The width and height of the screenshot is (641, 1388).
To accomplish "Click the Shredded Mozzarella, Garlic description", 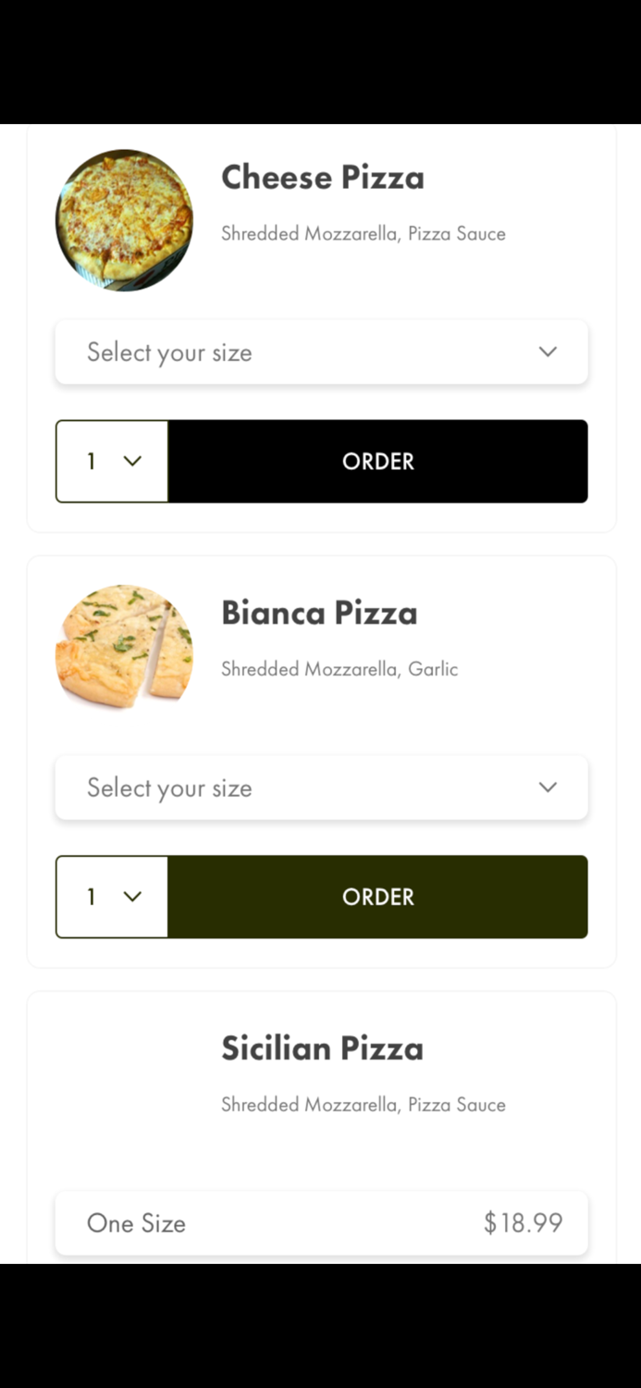I will point(339,669).
